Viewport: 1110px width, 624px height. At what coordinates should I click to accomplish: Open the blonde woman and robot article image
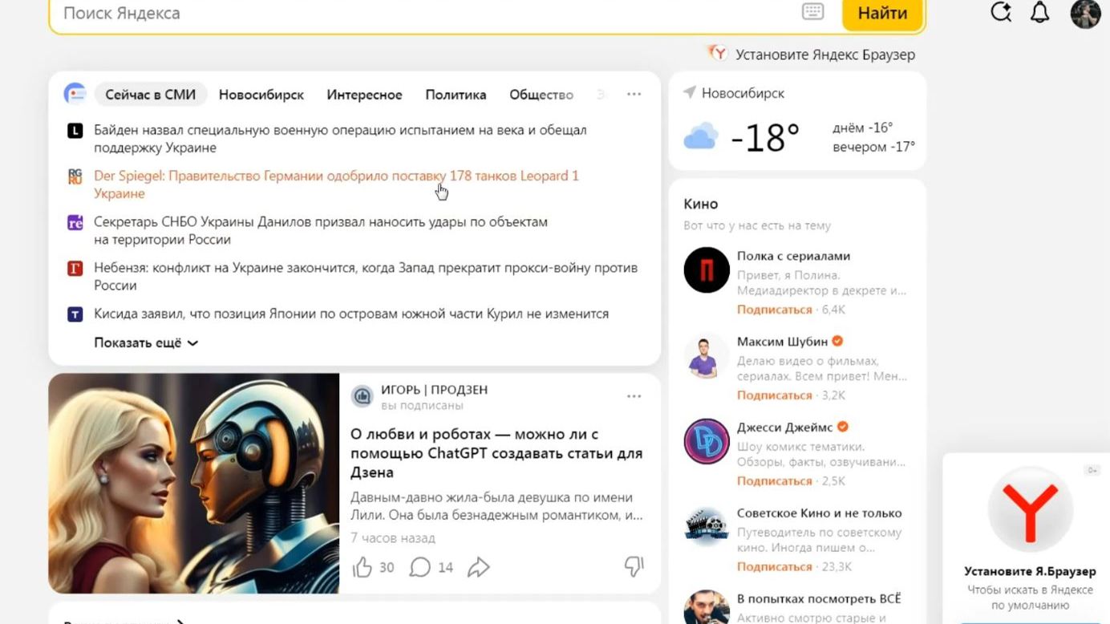pos(193,483)
